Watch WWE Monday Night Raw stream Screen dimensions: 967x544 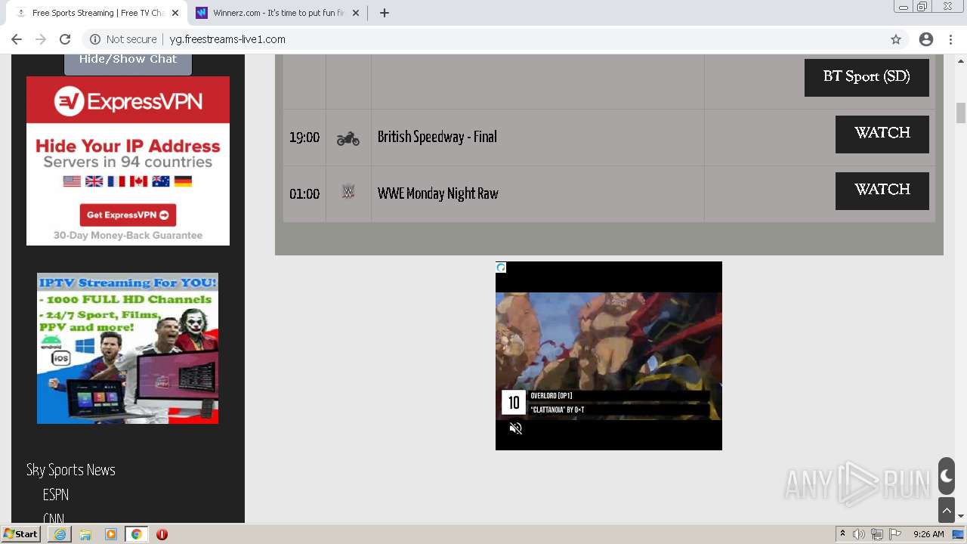[x=882, y=190]
